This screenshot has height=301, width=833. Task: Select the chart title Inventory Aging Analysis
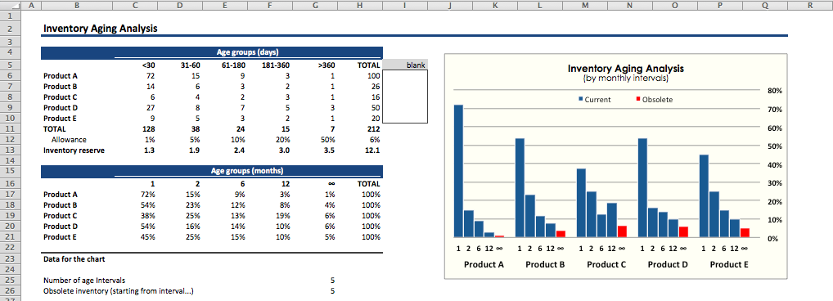(625, 69)
